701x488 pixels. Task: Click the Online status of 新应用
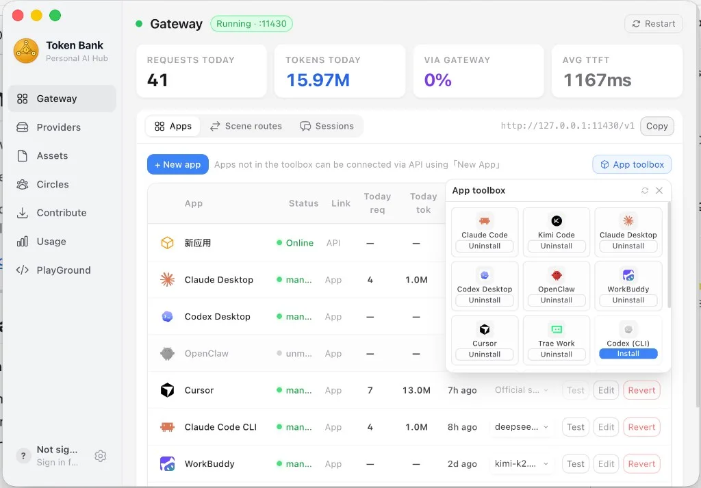pyautogui.click(x=295, y=243)
